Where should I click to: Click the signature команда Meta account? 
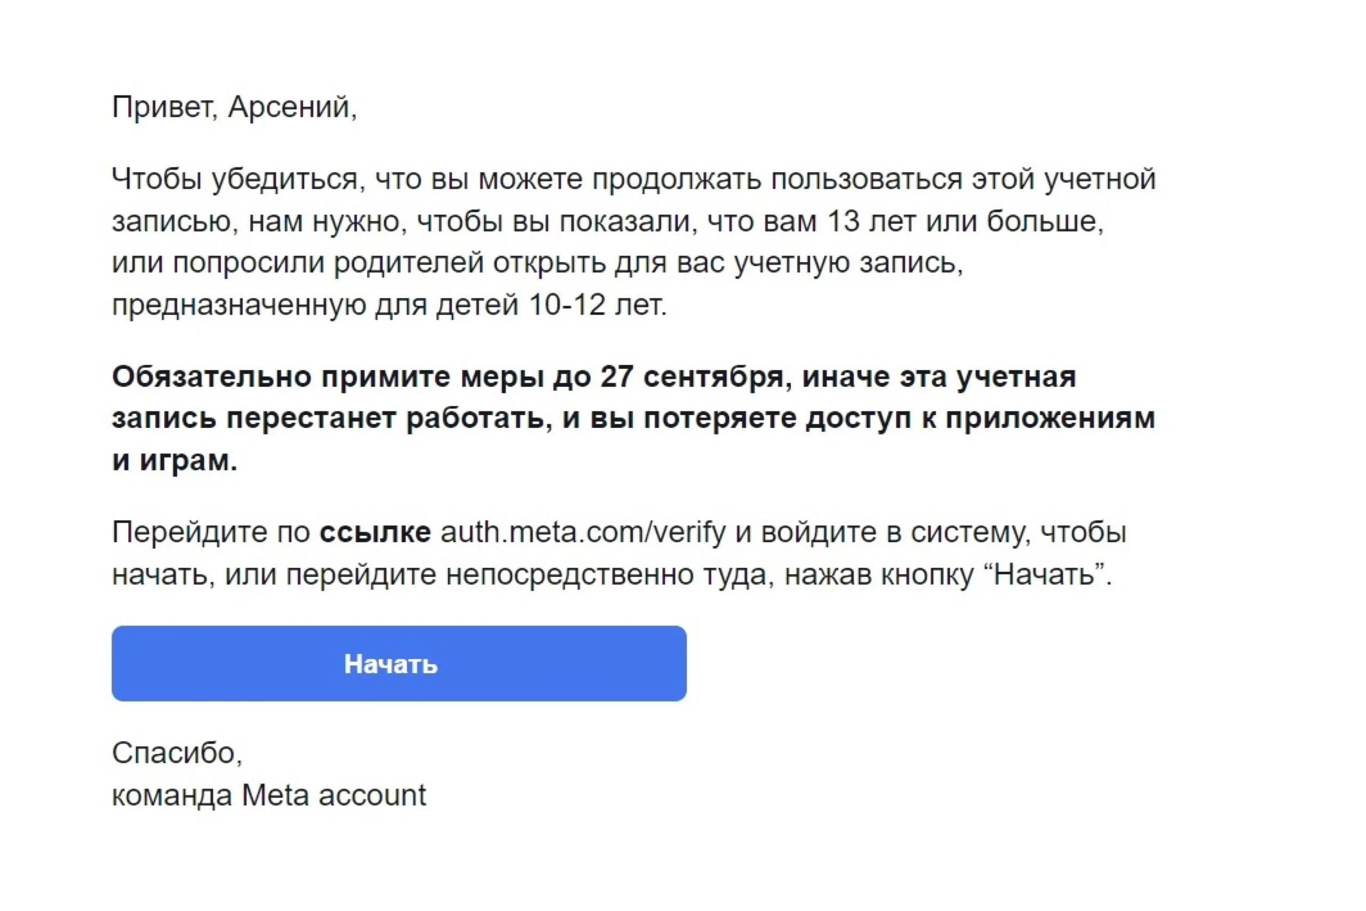(x=269, y=795)
